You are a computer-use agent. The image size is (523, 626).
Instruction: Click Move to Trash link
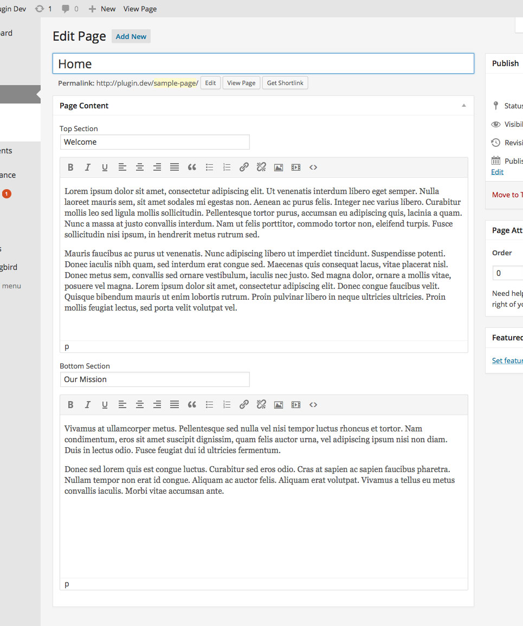(x=507, y=195)
